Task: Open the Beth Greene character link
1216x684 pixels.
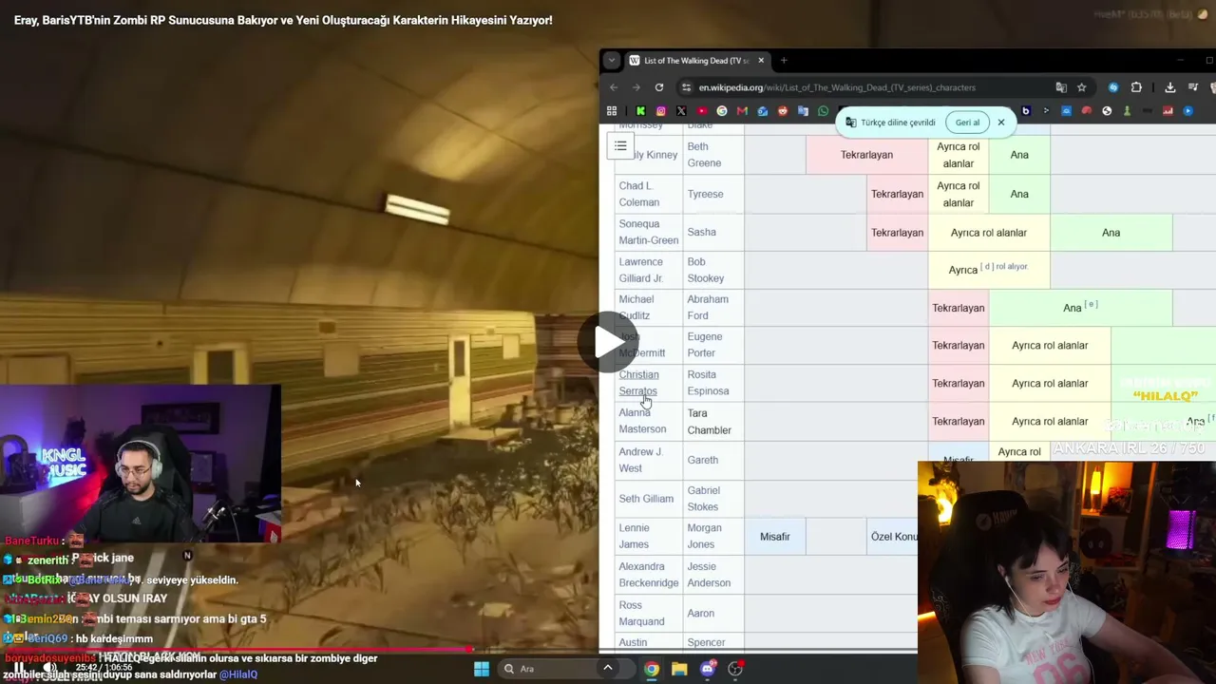Action: [x=704, y=155]
